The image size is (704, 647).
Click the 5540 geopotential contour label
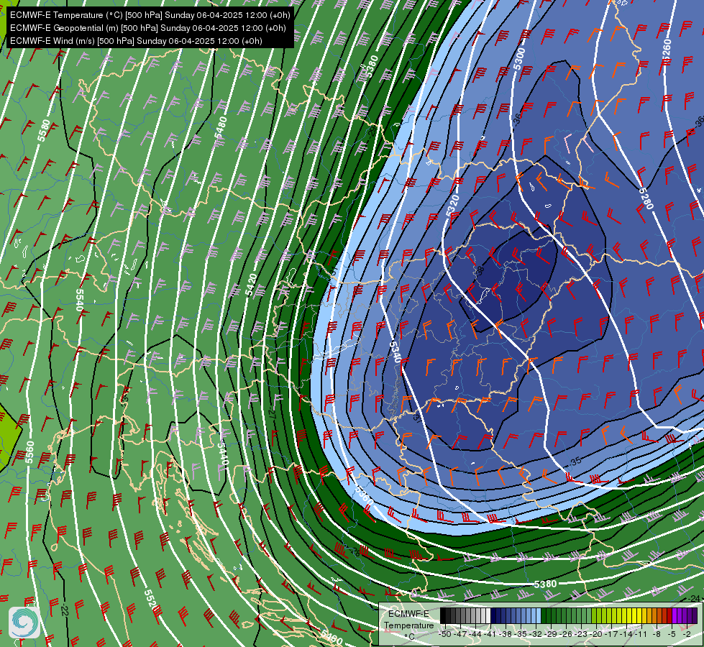[80, 300]
